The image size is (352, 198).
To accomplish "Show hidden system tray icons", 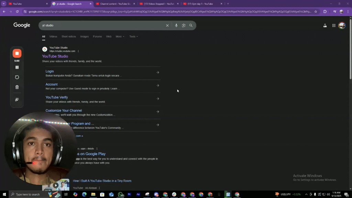I will 306,195.
